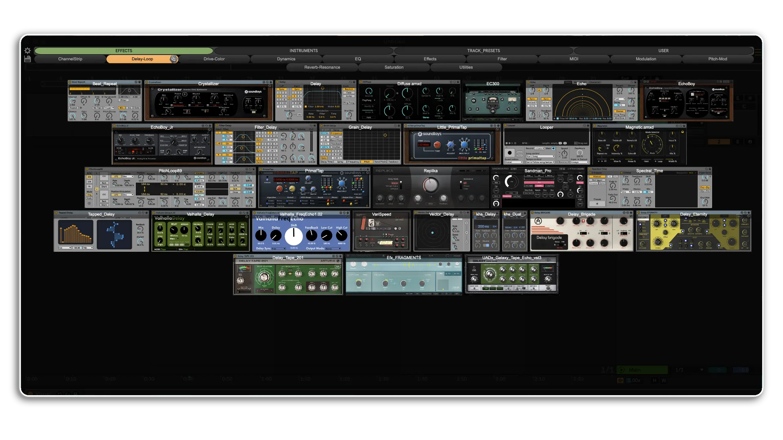
Task: Click the white Shift knob in Valhalla FreqEcho
Action: tap(294, 236)
